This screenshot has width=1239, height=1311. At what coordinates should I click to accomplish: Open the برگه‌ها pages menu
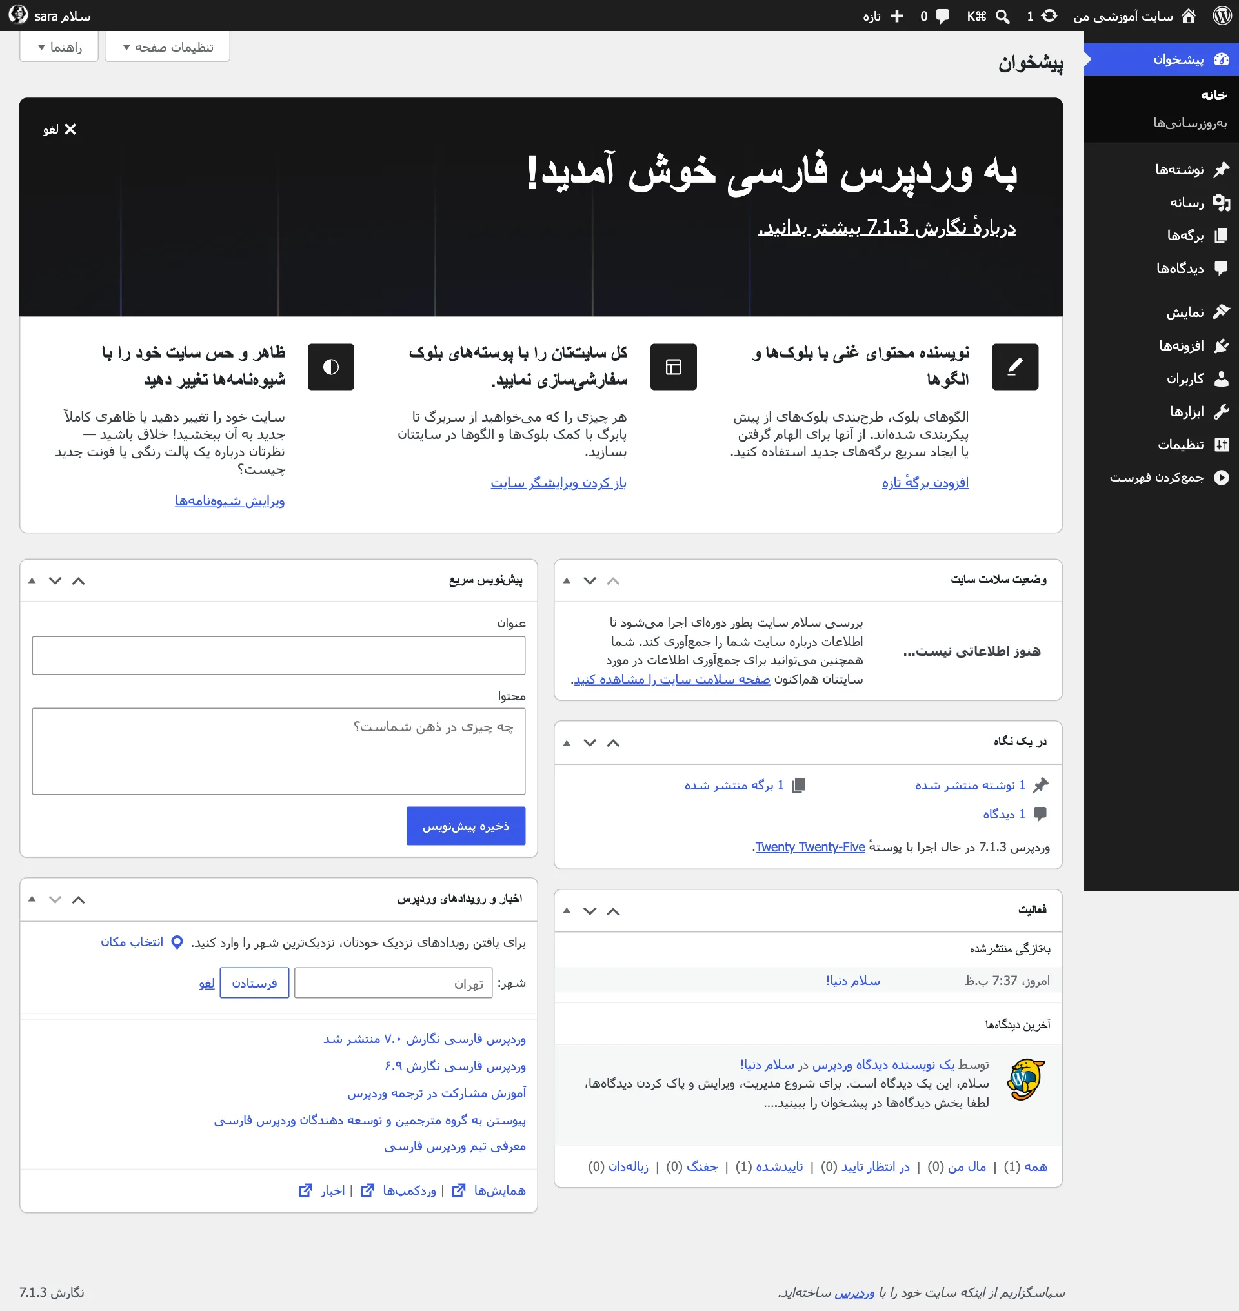click(1161, 235)
